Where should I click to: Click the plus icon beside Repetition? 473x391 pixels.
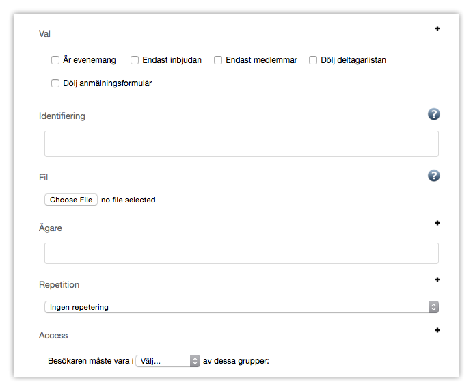pos(437,280)
